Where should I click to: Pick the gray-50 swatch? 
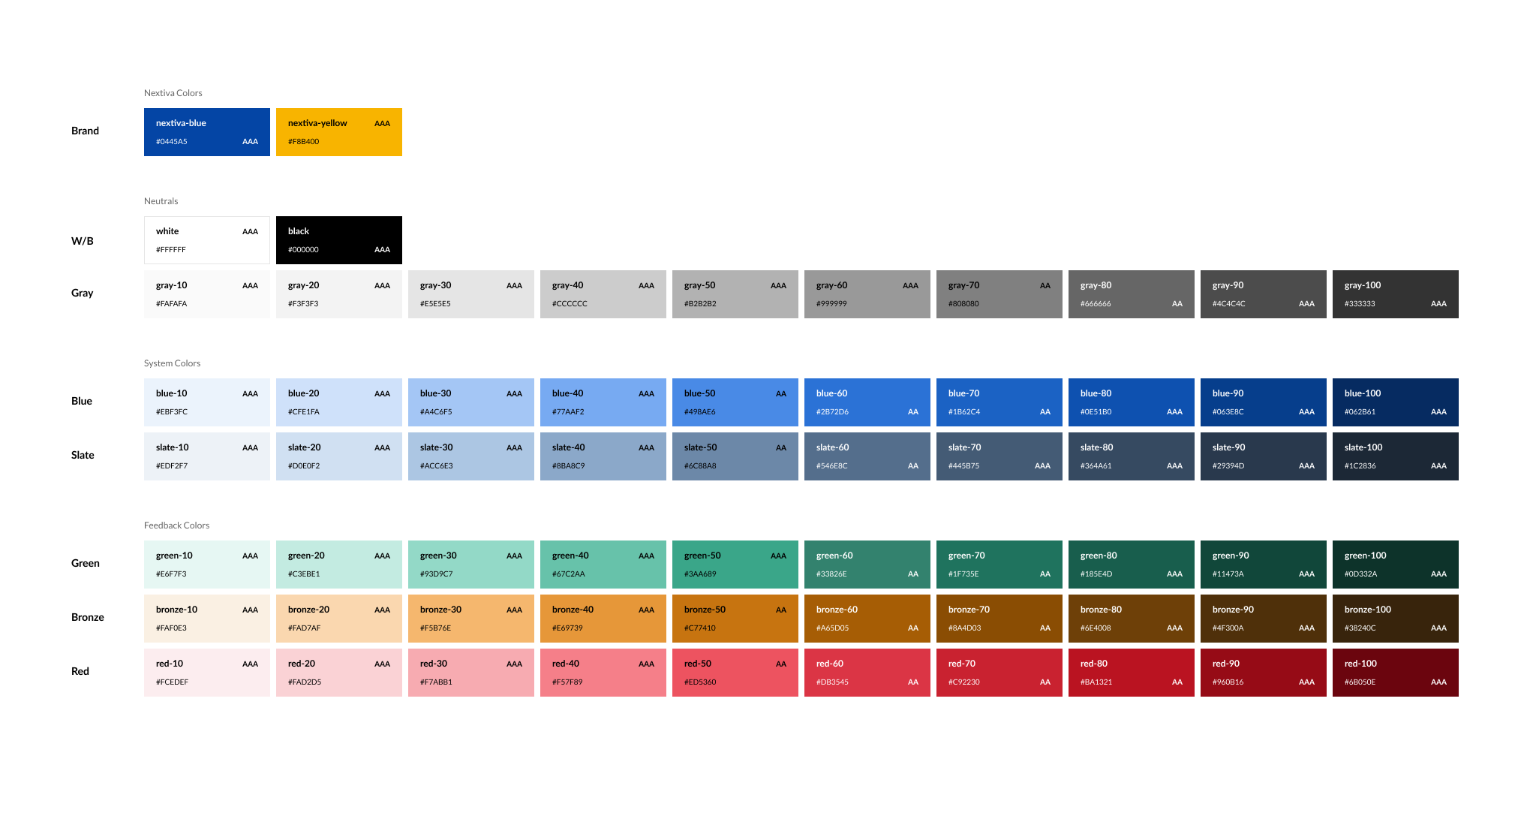coord(735,294)
